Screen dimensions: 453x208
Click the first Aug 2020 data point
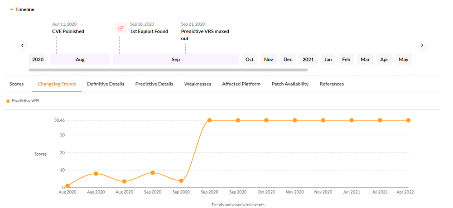coord(67,186)
